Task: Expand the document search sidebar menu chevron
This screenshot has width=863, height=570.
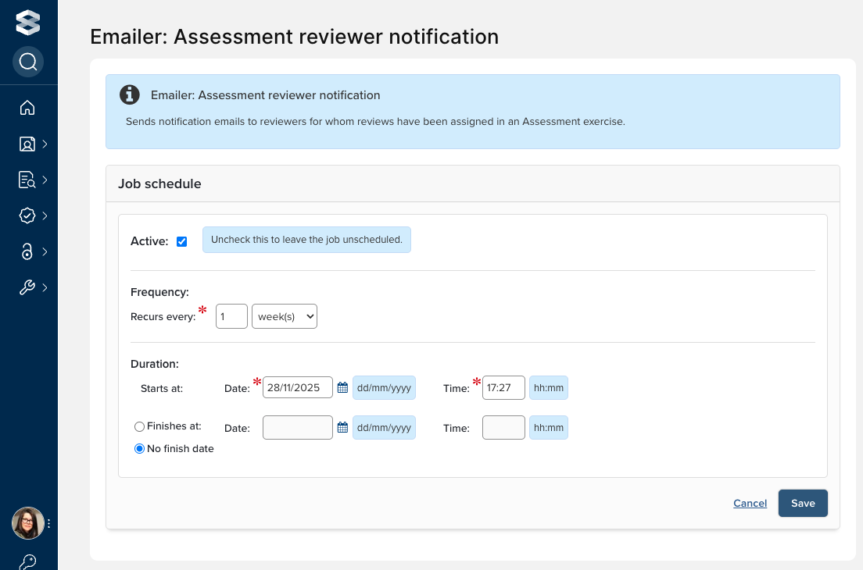Action: click(45, 180)
